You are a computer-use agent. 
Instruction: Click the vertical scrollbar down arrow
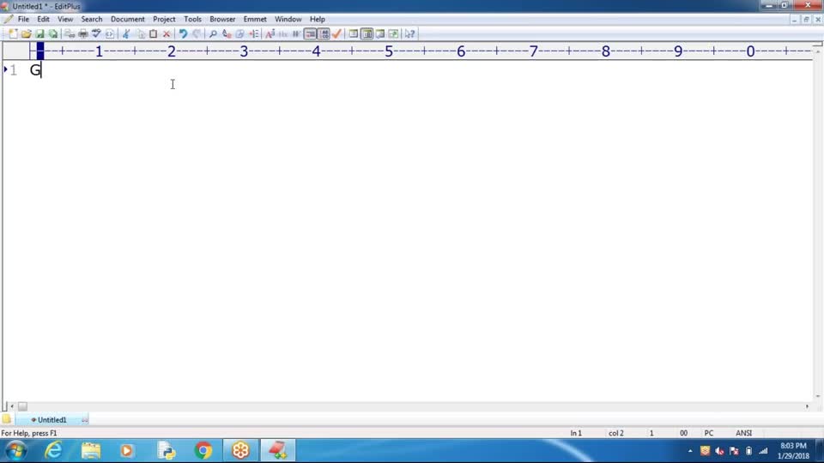coord(818,396)
